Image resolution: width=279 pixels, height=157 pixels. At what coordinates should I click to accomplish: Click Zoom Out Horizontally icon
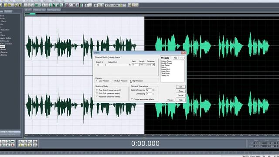25,141
